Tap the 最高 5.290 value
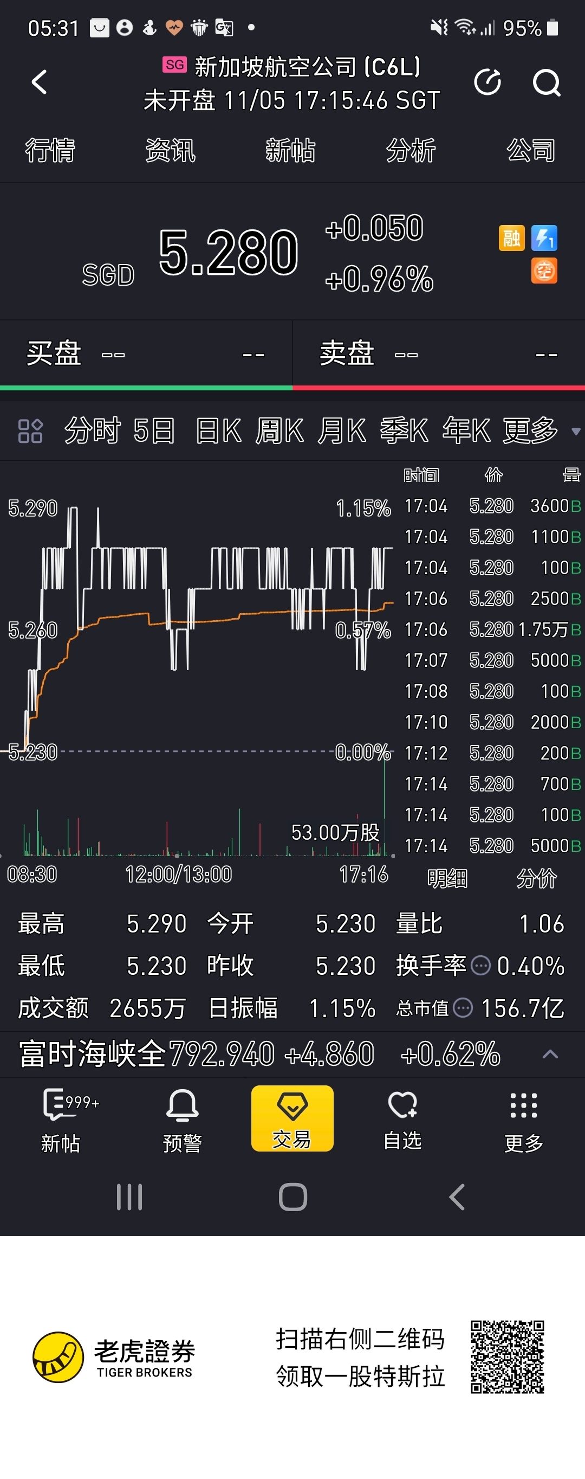Screen dimensions: 585x1479 (x=157, y=924)
